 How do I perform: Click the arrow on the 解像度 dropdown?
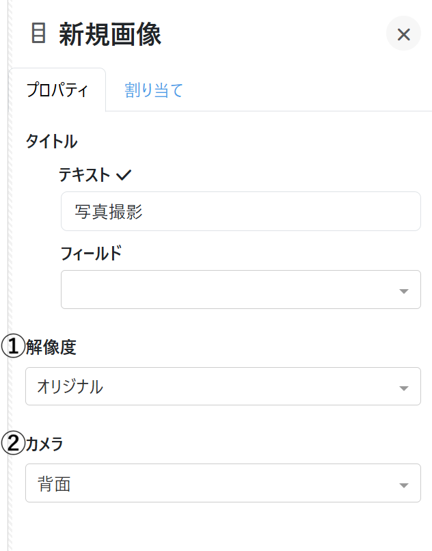click(403, 388)
